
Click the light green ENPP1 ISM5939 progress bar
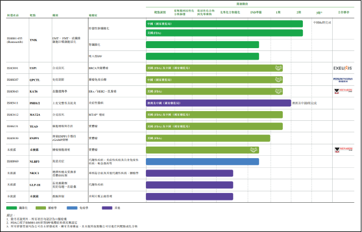(202, 138)
